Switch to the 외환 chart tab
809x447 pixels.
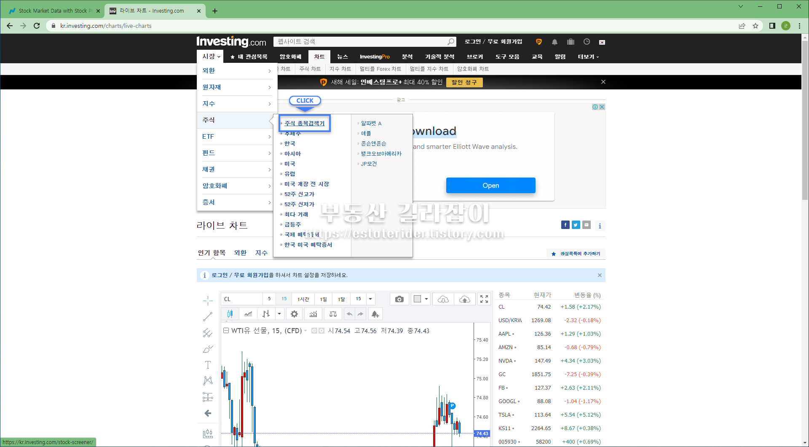(x=240, y=253)
